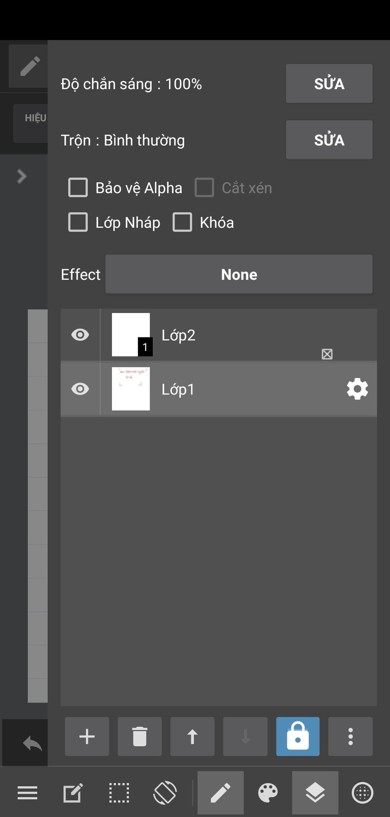
Task: Click the blue lock layer button
Action: 298,736
